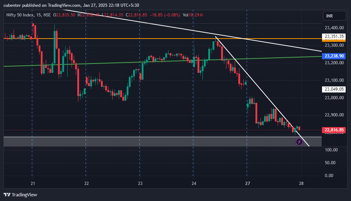Click the 22,900.00 price axis label
351x201 pixels.
pos(334,115)
